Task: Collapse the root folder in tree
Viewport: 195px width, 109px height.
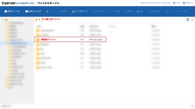Action: pos(4,19)
